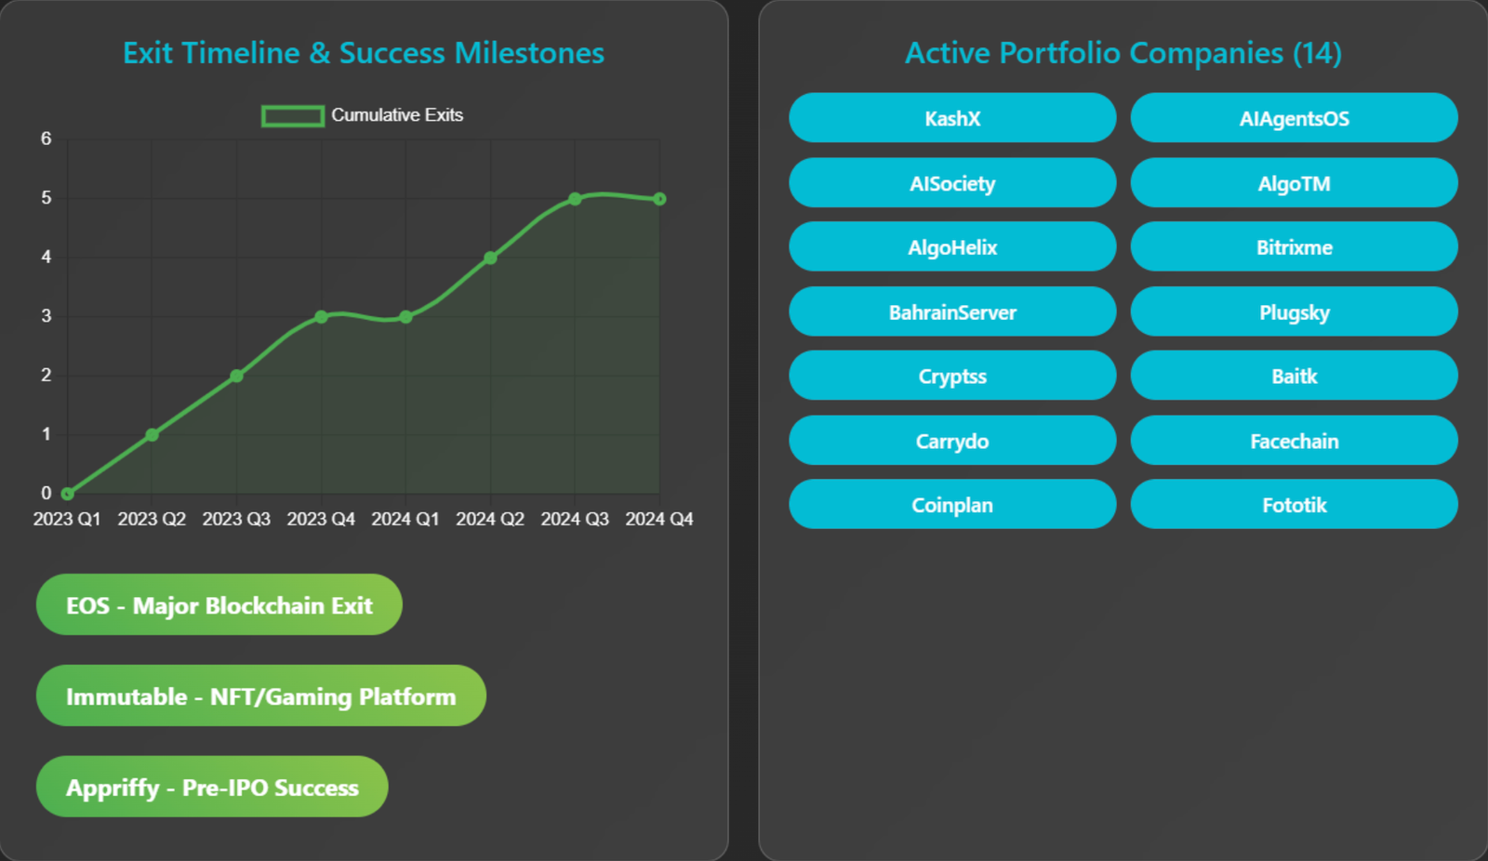
Task: Select the AIAgentsOS company pill
Action: (1294, 118)
